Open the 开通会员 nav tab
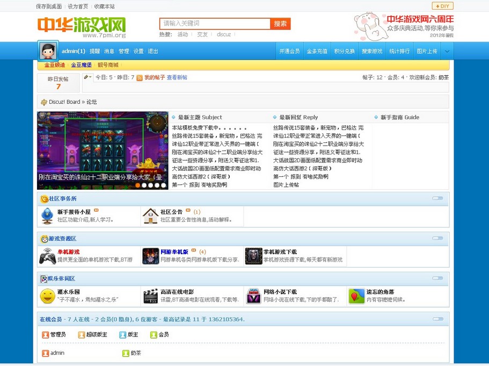The image size is (489, 366). (x=289, y=51)
